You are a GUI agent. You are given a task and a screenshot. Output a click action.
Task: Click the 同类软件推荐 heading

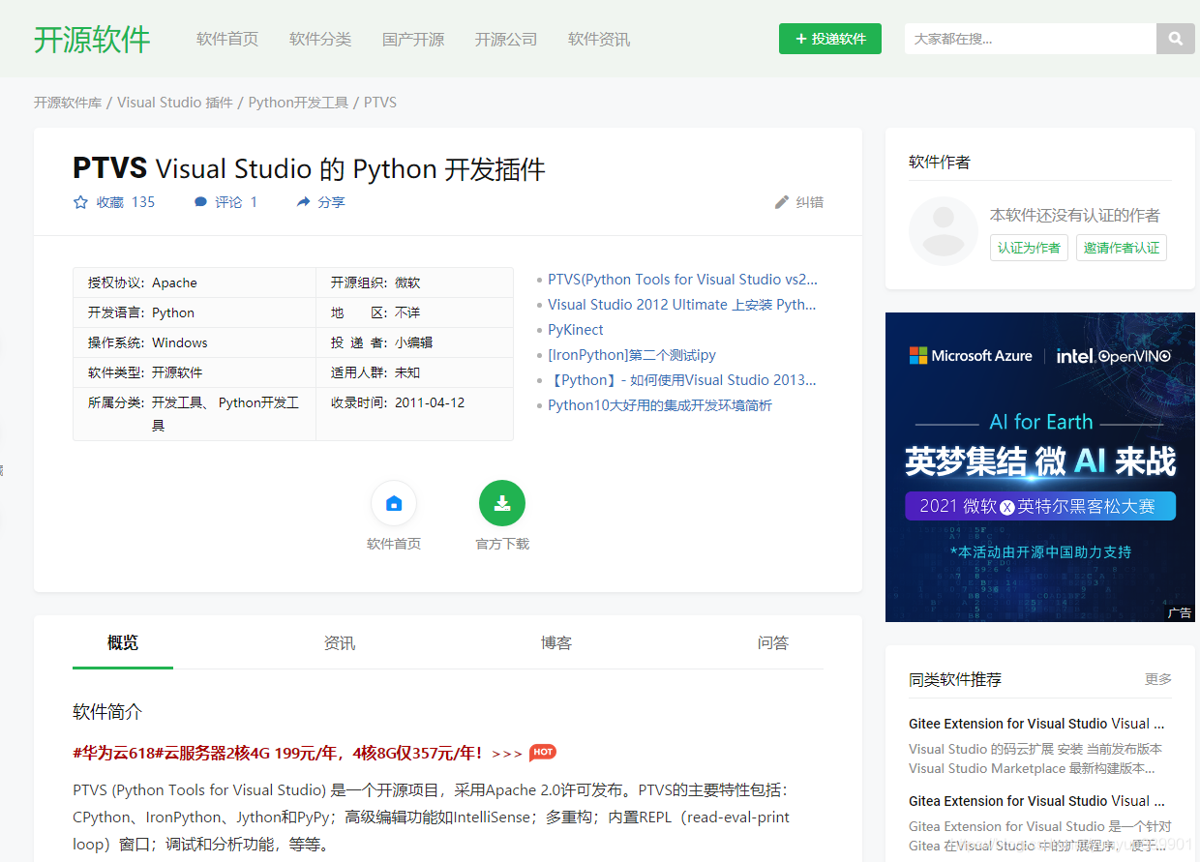click(x=955, y=679)
